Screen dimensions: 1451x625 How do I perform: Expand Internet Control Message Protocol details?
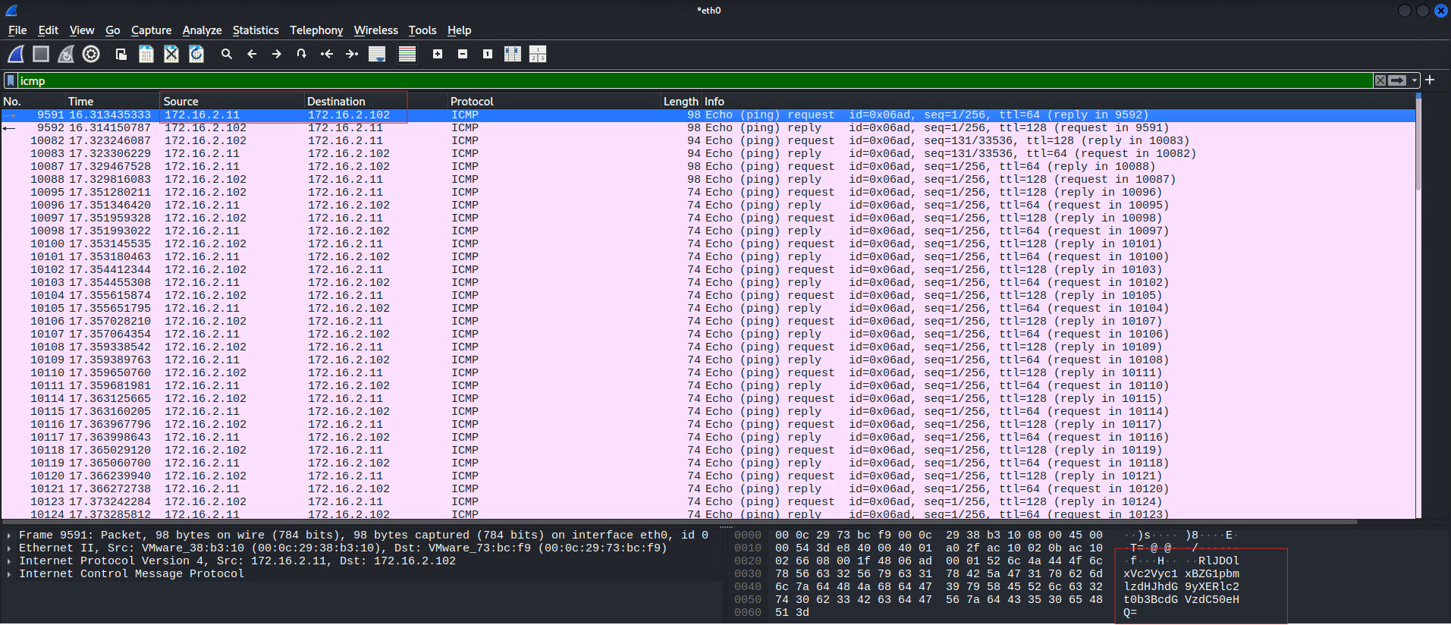[x=9, y=574]
